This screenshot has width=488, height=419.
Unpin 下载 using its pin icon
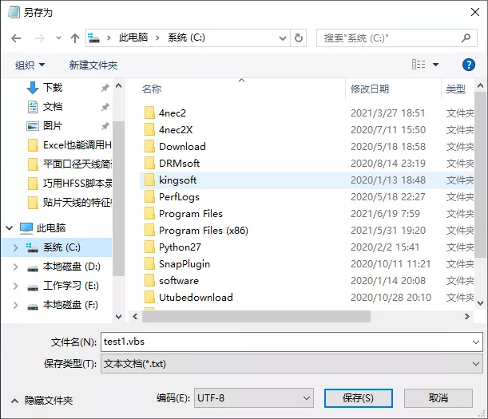[105, 88]
